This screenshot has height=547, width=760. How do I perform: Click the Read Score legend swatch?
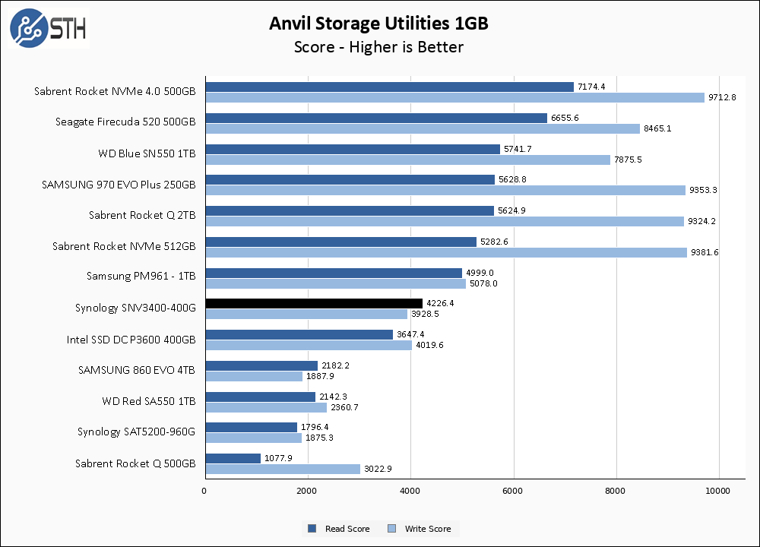click(312, 529)
